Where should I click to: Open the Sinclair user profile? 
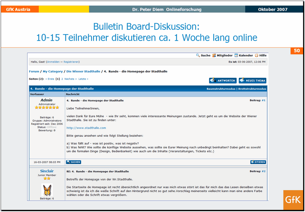pyautogui.click(x=47, y=171)
